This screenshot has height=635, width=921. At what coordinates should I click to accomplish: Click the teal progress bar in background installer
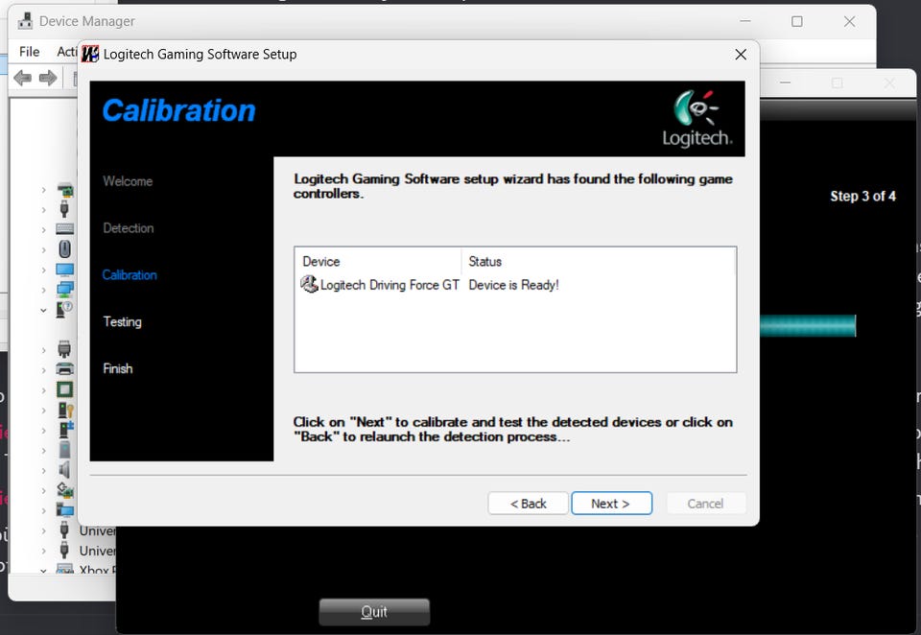(x=808, y=326)
